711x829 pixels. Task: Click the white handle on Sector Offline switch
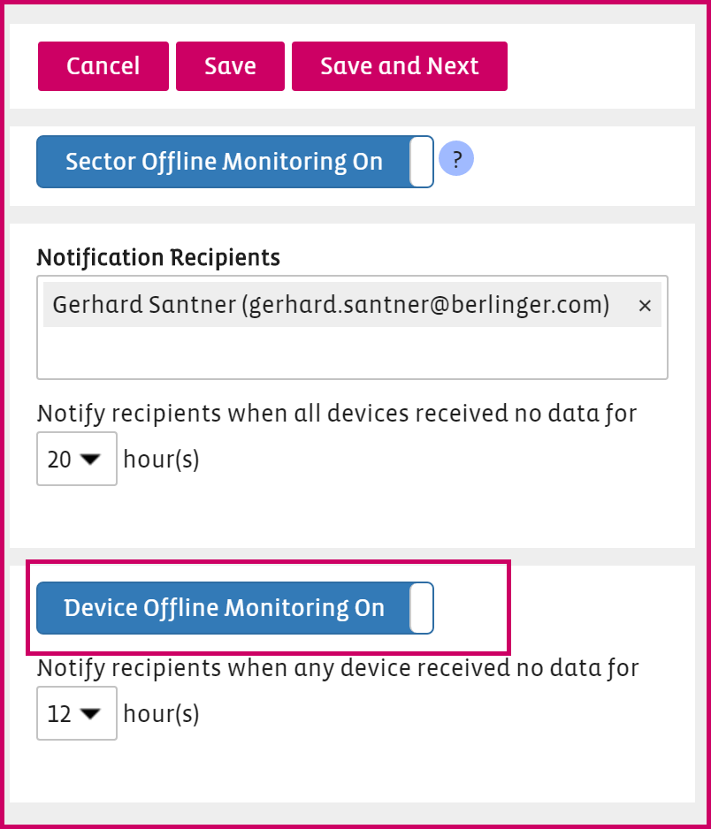click(422, 162)
